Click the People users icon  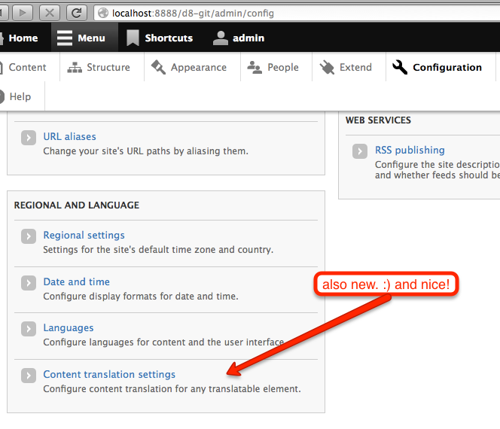pos(255,67)
